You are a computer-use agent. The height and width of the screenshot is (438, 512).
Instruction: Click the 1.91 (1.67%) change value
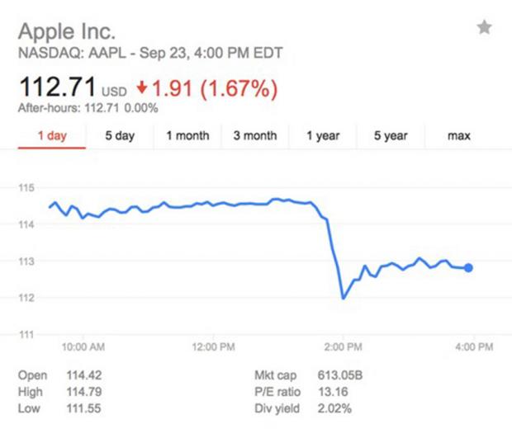pyautogui.click(x=217, y=86)
